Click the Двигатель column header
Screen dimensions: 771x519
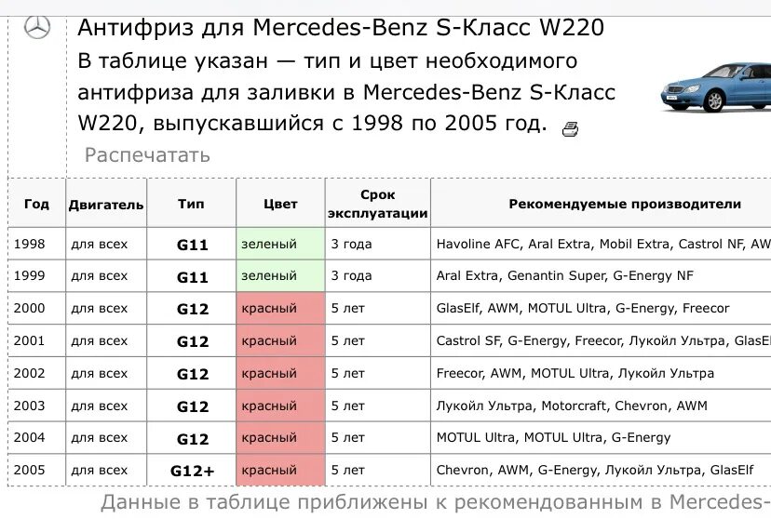(106, 204)
